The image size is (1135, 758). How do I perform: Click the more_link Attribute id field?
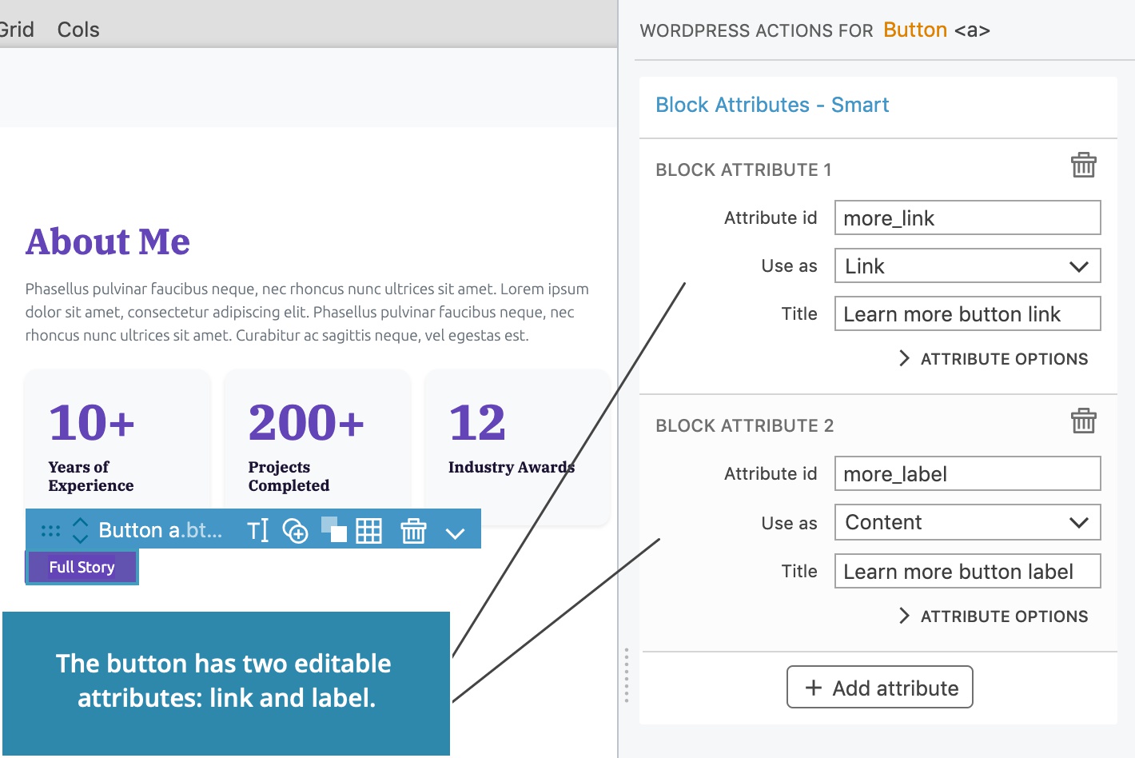[967, 218]
